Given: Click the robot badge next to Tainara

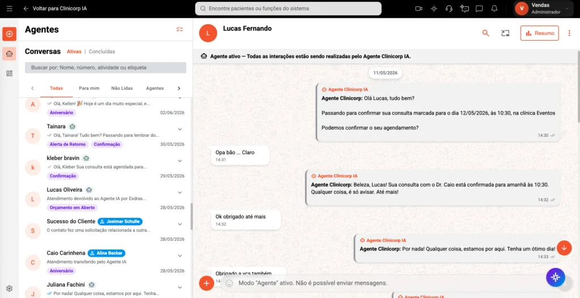Looking at the screenshot, I should (72, 127).
